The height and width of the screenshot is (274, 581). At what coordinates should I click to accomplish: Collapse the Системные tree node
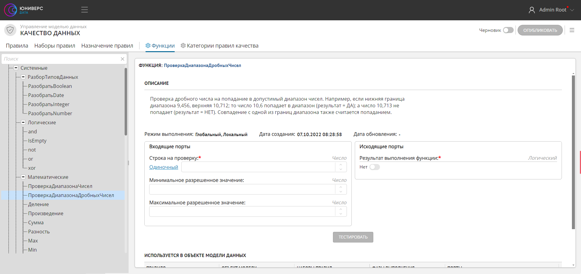tap(16, 68)
